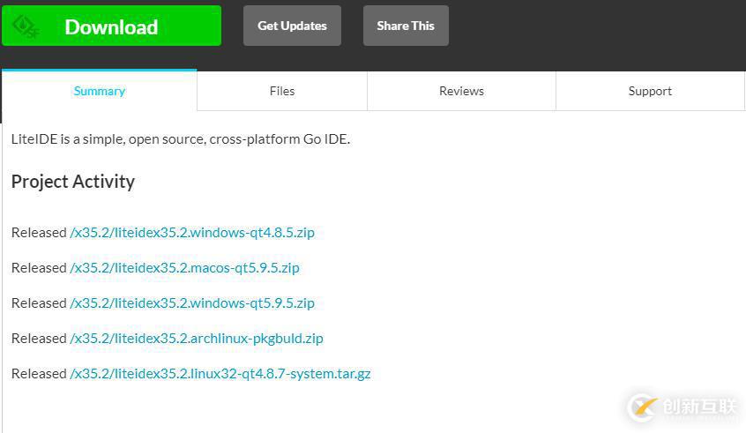Click the SourceForge icon in Download button
The height and width of the screenshot is (433, 746).
click(x=26, y=26)
